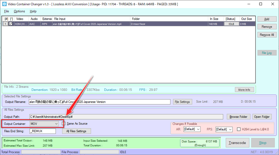Click the IDLE status cell in row 1
Screen dimensions: 279x155
[x=231, y=24]
